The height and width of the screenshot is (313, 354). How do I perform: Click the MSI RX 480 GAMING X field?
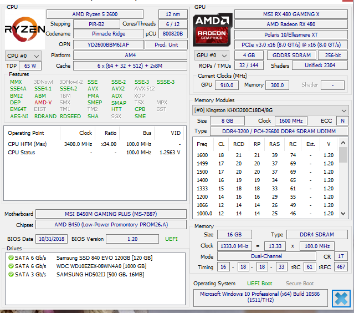coord(291,14)
